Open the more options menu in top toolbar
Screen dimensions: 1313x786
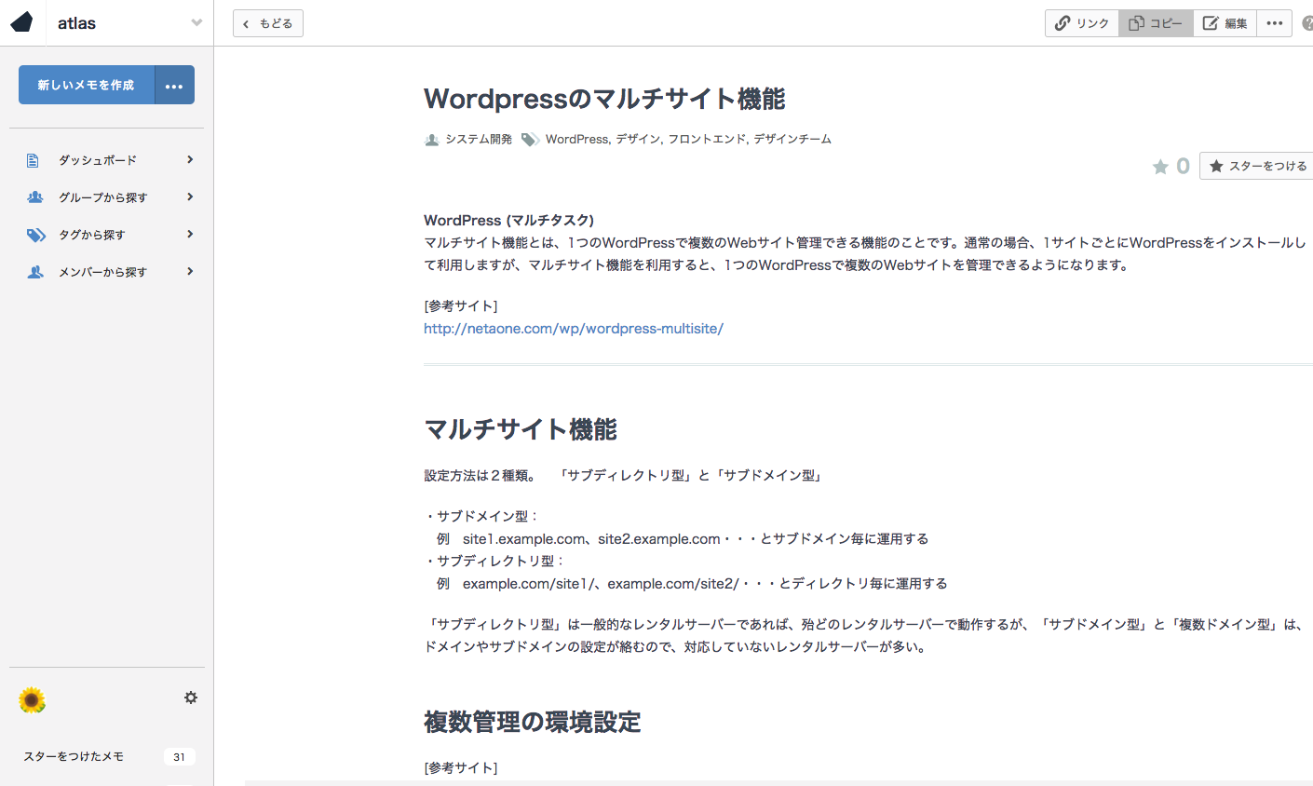(1275, 23)
